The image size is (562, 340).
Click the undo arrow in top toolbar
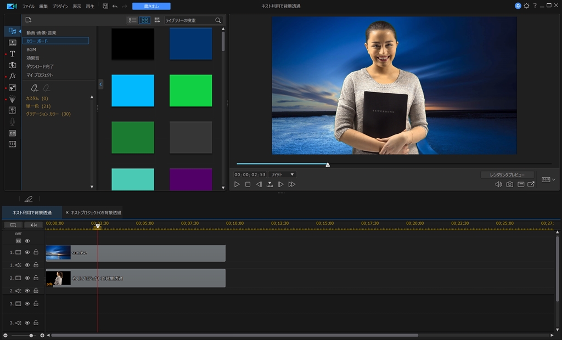click(114, 6)
